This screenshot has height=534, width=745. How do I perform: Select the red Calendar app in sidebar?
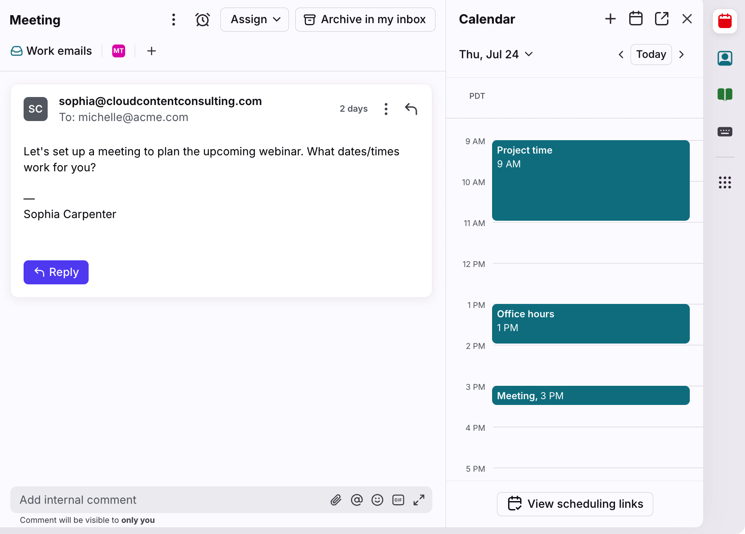click(725, 21)
